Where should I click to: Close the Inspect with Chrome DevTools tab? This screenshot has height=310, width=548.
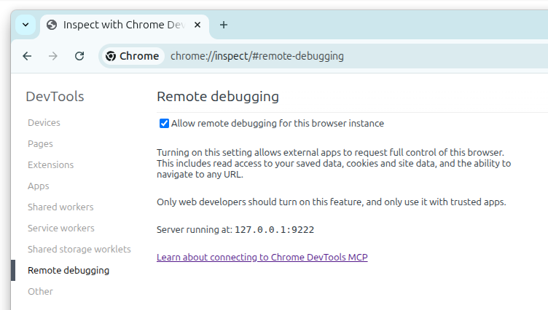coord(197,25)
